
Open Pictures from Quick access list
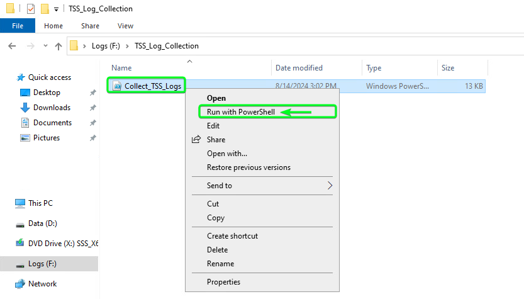click(x=47, y=138)
